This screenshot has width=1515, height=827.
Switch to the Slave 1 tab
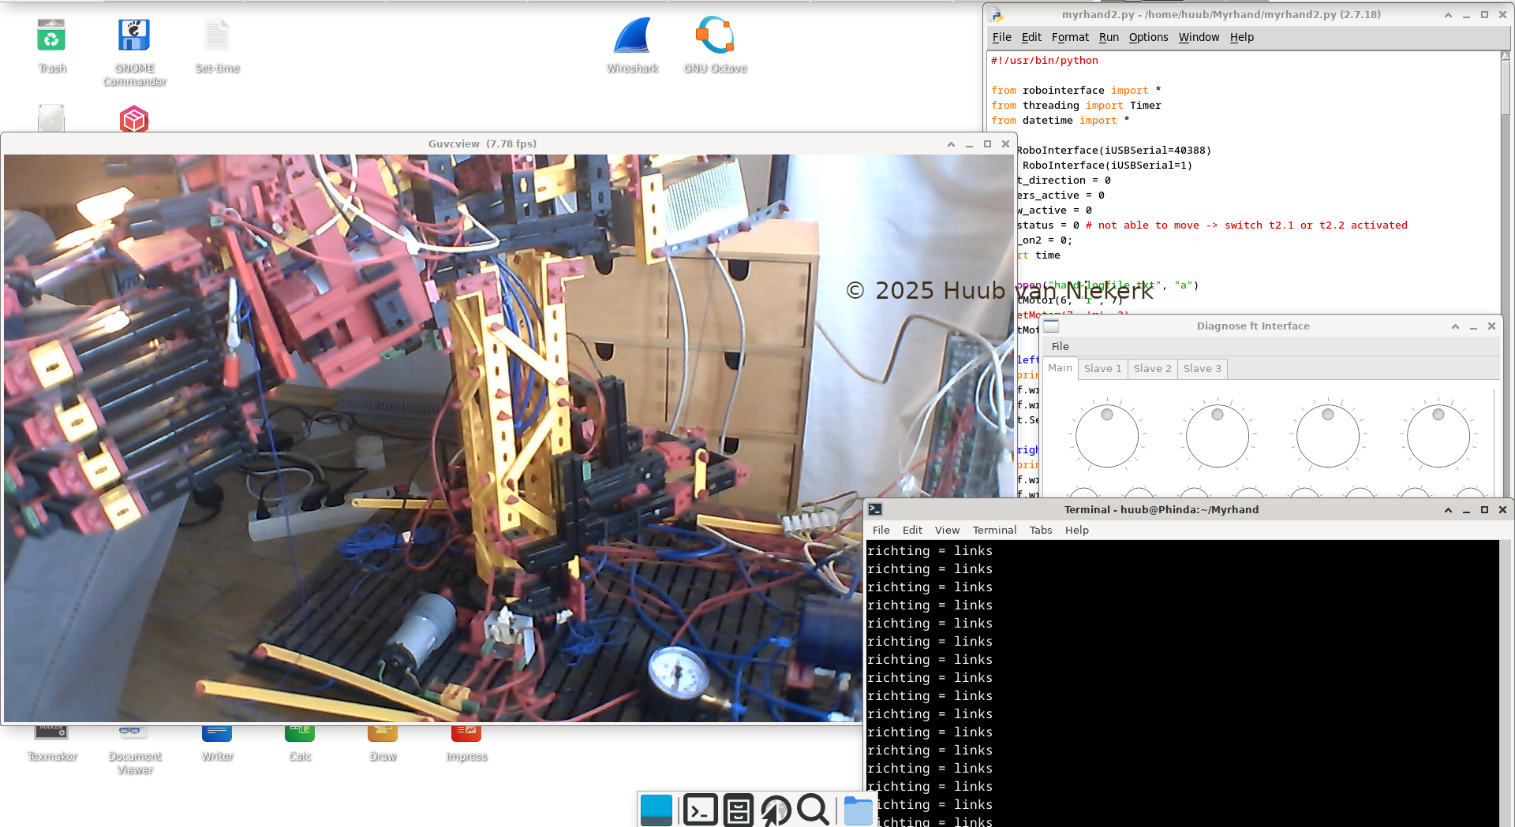coord(1102,368)
